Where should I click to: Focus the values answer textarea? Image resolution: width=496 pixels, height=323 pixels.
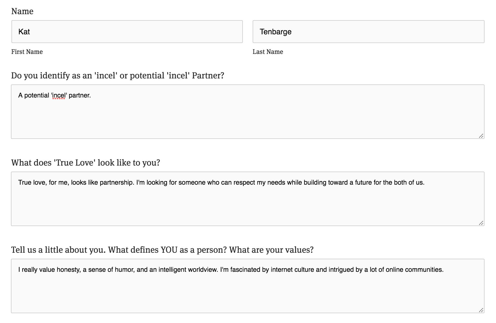point(247,291)
